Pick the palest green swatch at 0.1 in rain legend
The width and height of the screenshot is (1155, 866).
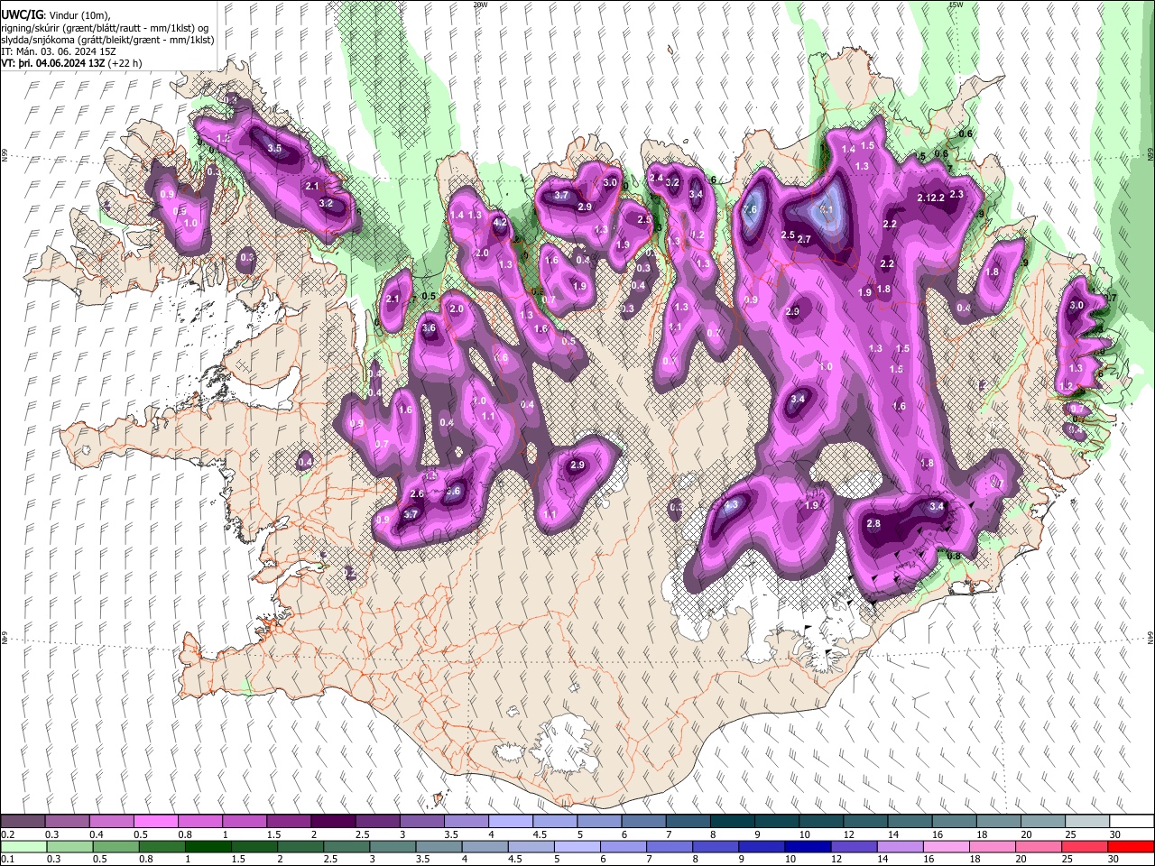[x=24, y=846]
